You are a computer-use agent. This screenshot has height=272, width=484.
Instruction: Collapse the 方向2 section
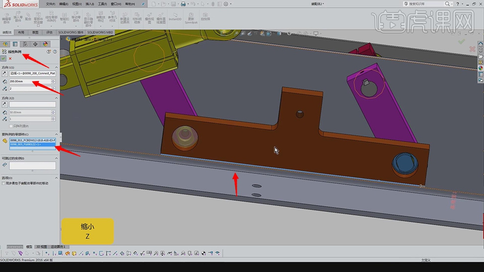[x=56, y=98]
